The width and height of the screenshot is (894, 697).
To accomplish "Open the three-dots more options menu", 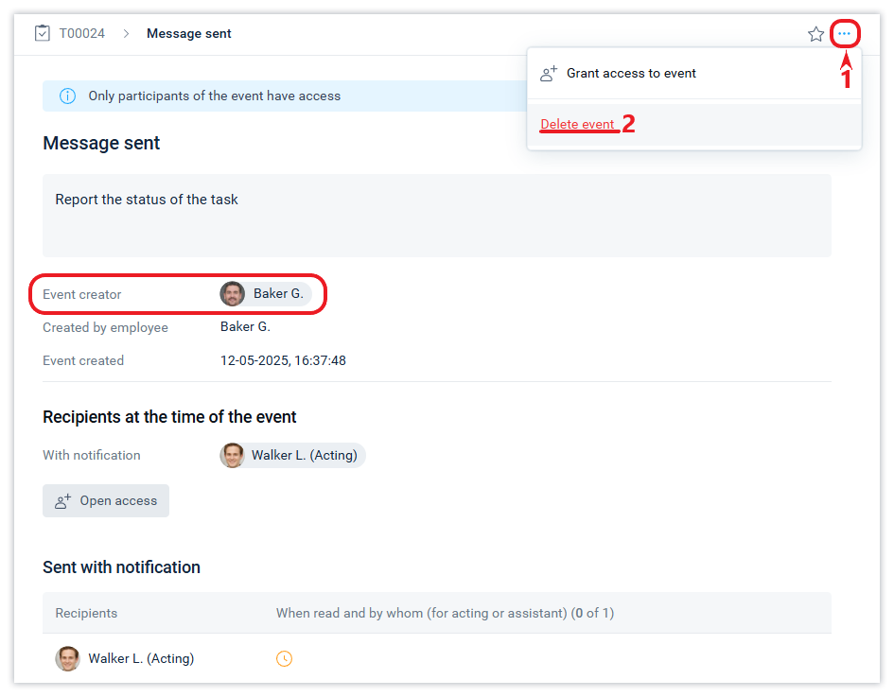I will tap(844, 34).
